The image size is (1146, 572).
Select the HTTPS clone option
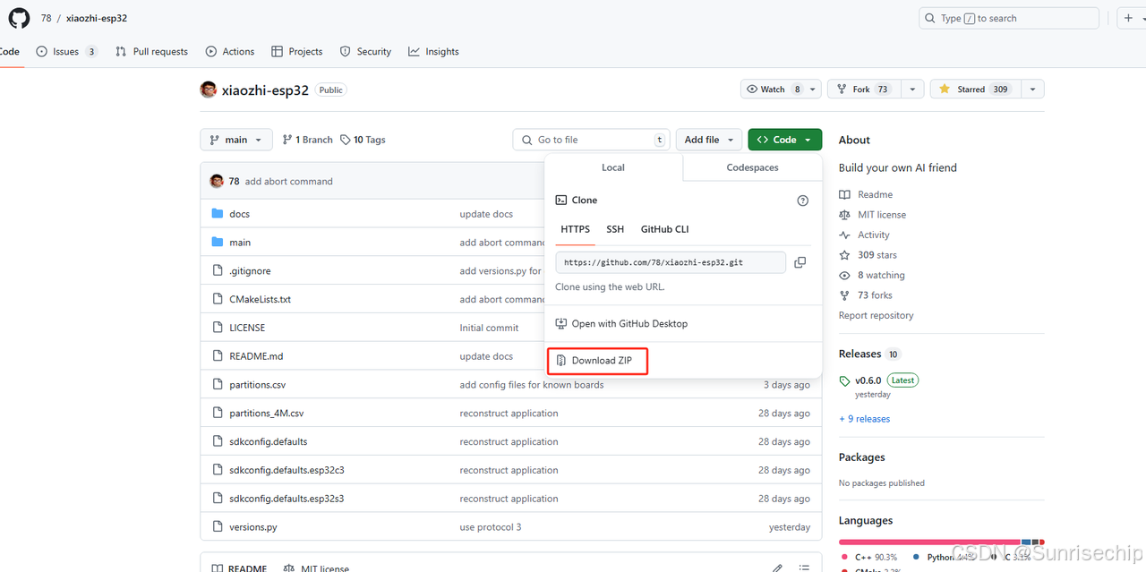coord(575,229)
